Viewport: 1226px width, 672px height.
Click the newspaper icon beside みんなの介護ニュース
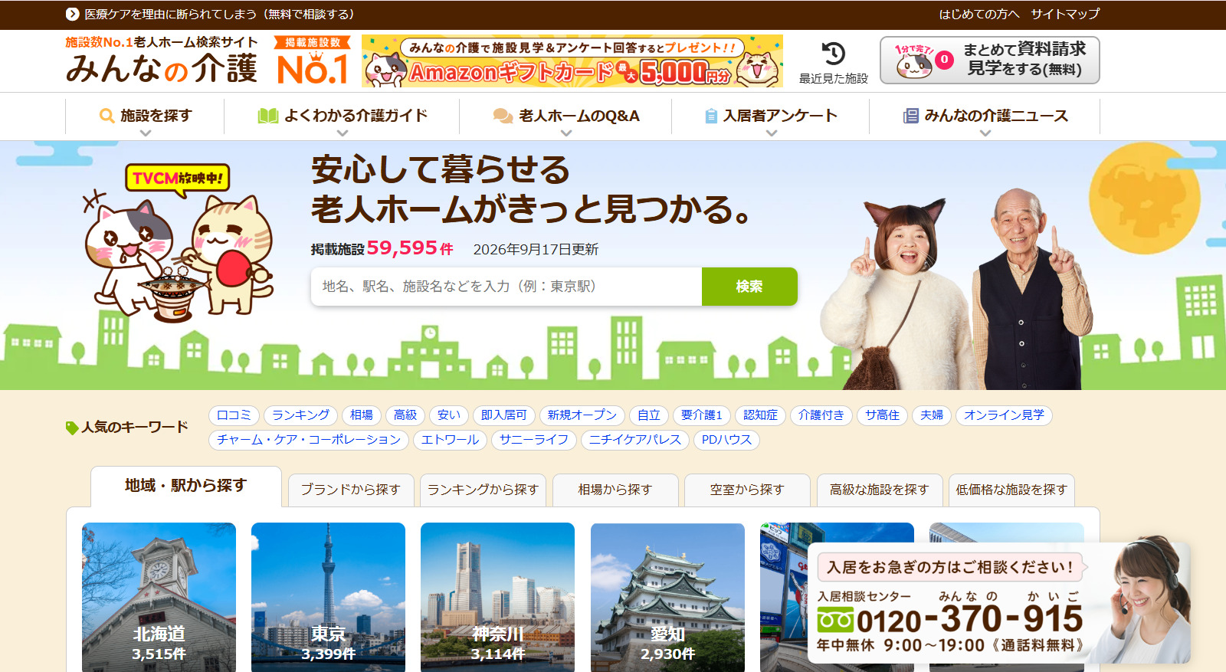click(x=910, y=116)
